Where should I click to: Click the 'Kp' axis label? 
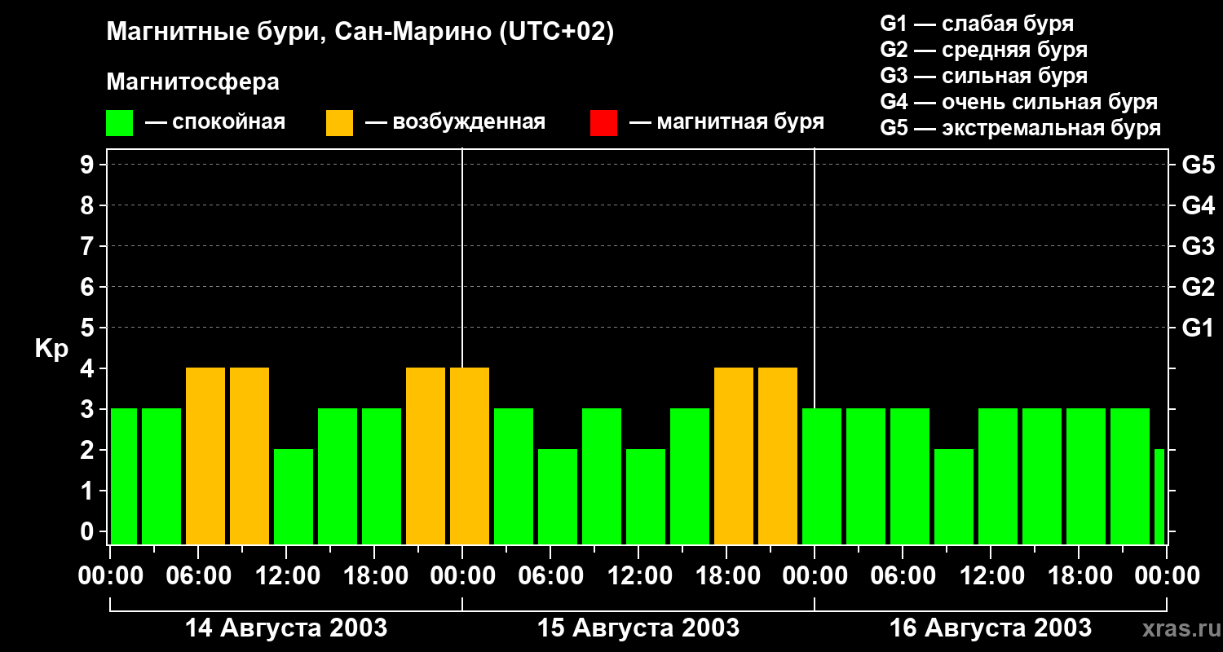tap(51, 348)
